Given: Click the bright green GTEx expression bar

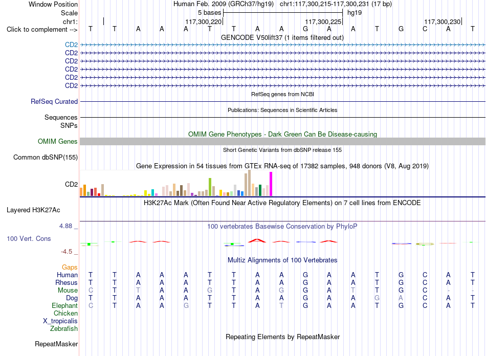Looking at the screenshot, I should (x=210, y=187).
